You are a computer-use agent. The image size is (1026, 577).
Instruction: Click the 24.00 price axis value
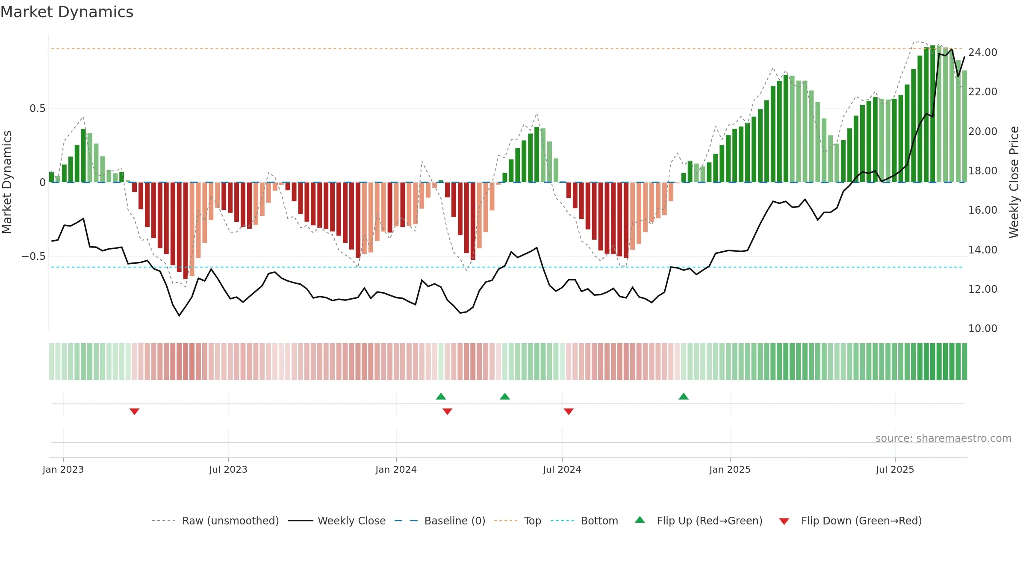click(x=983, y=52)
